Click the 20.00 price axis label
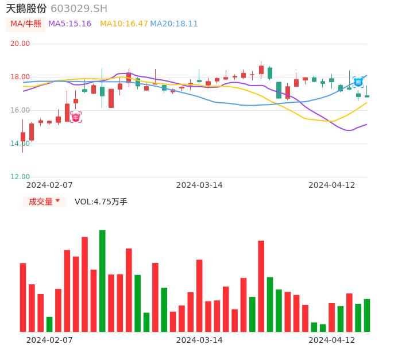Image resolution: width=394 pixels, height=348 pixels. tap(20, 44)
